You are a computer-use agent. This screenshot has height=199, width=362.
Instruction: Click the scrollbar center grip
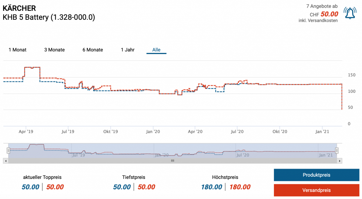point(173,161)
